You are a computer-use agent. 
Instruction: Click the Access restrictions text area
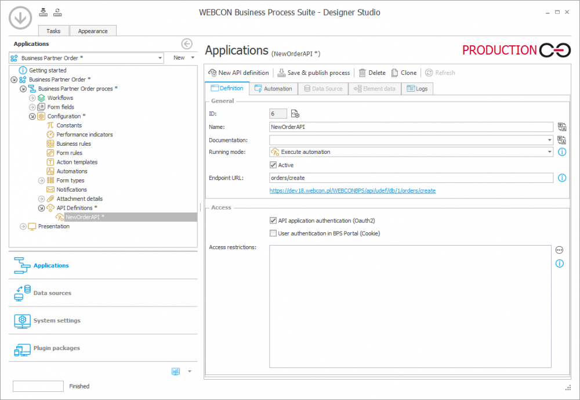[x=410, y=307]
